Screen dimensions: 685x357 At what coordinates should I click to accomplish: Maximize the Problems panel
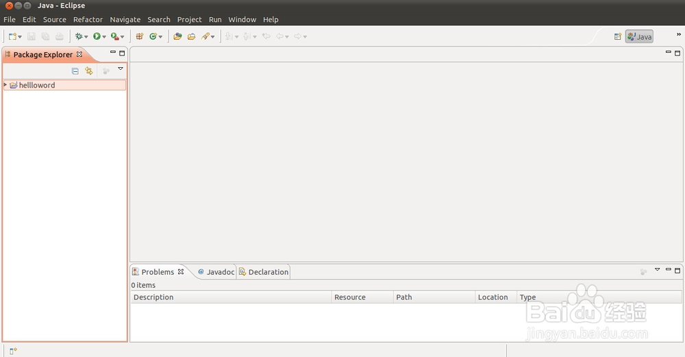point(677,271)
